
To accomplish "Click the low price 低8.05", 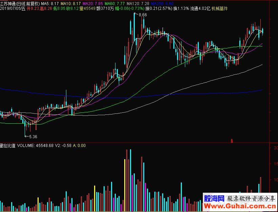I will (x=59, y=8).
